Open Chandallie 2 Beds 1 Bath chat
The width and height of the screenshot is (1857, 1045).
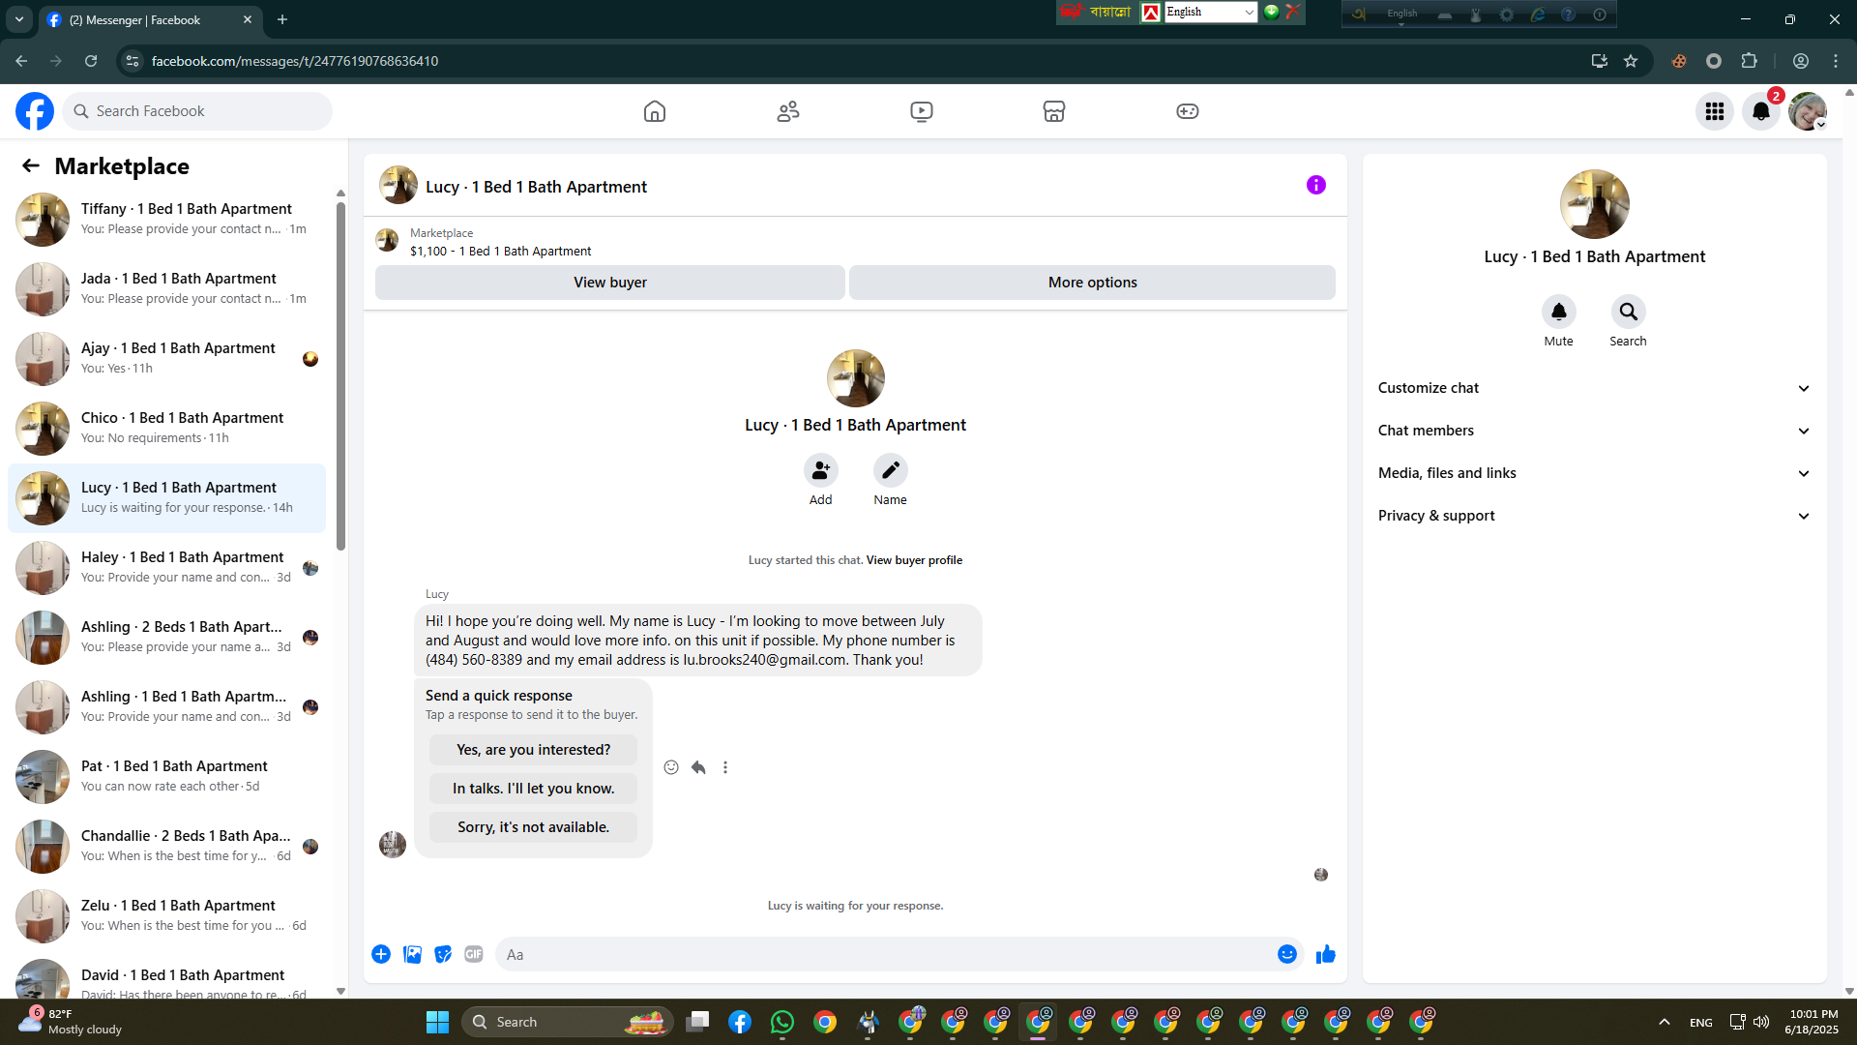[x=167, y=846]
